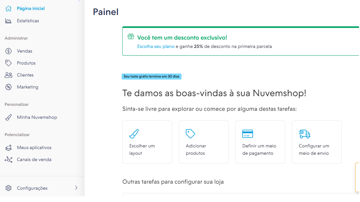Expand Configurações with the chevron arrow
This screenshot has height=202, width=360.
click(x=76, y=188)
